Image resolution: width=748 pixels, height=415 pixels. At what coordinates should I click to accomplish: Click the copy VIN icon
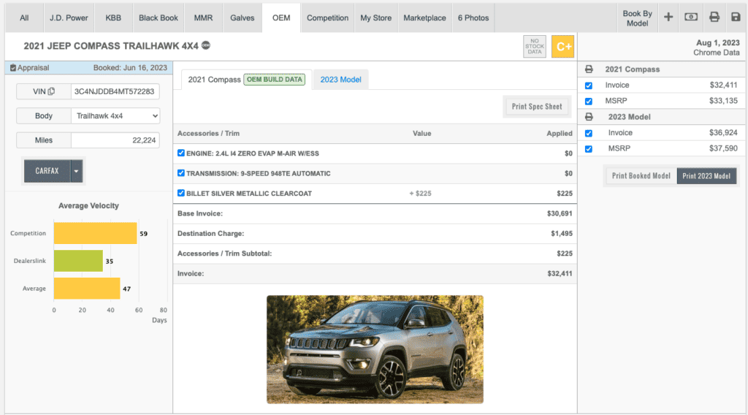[52, 91]
